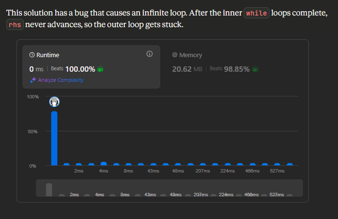Click the Runtime clapping hands icon
The height and width of the screenshot is (219, 338).
point(100,69)
